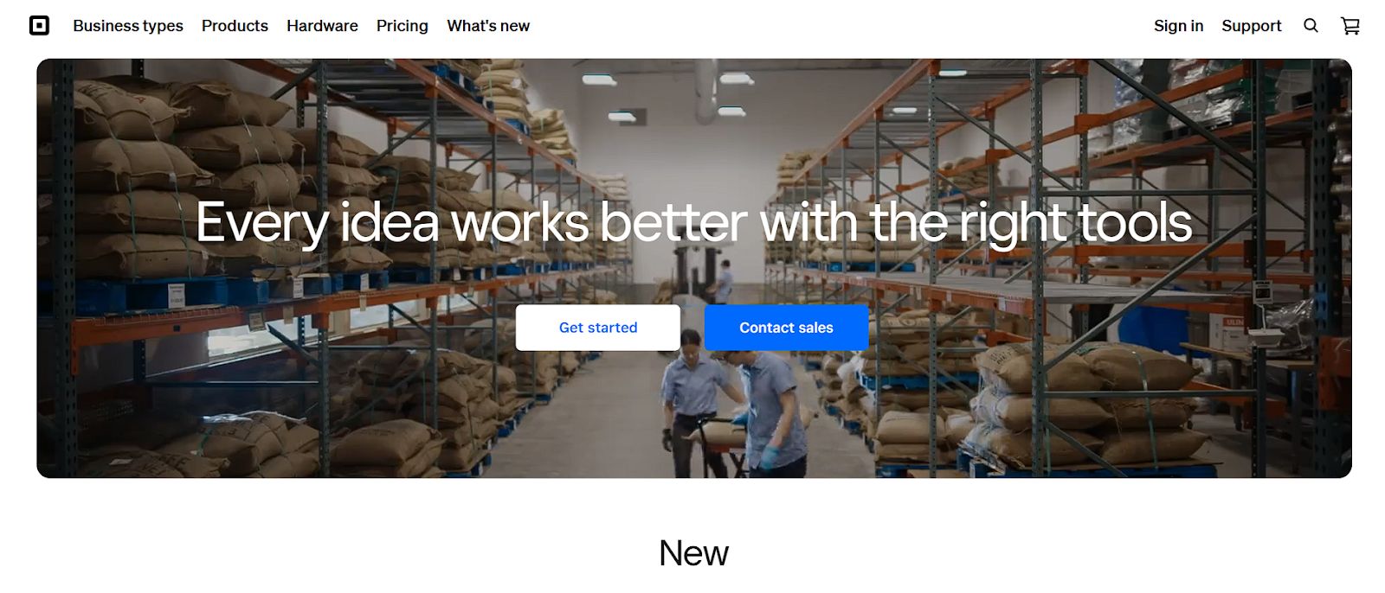Click the Square logo icon

click(39, 26)
